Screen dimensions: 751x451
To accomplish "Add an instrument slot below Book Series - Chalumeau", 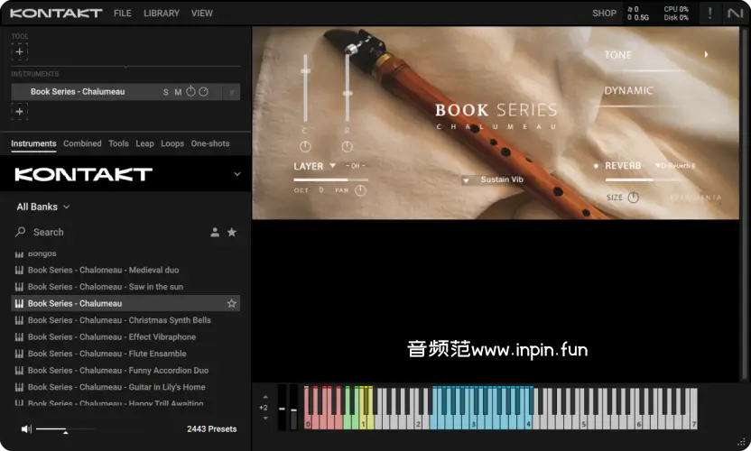I will click(20, 112).
